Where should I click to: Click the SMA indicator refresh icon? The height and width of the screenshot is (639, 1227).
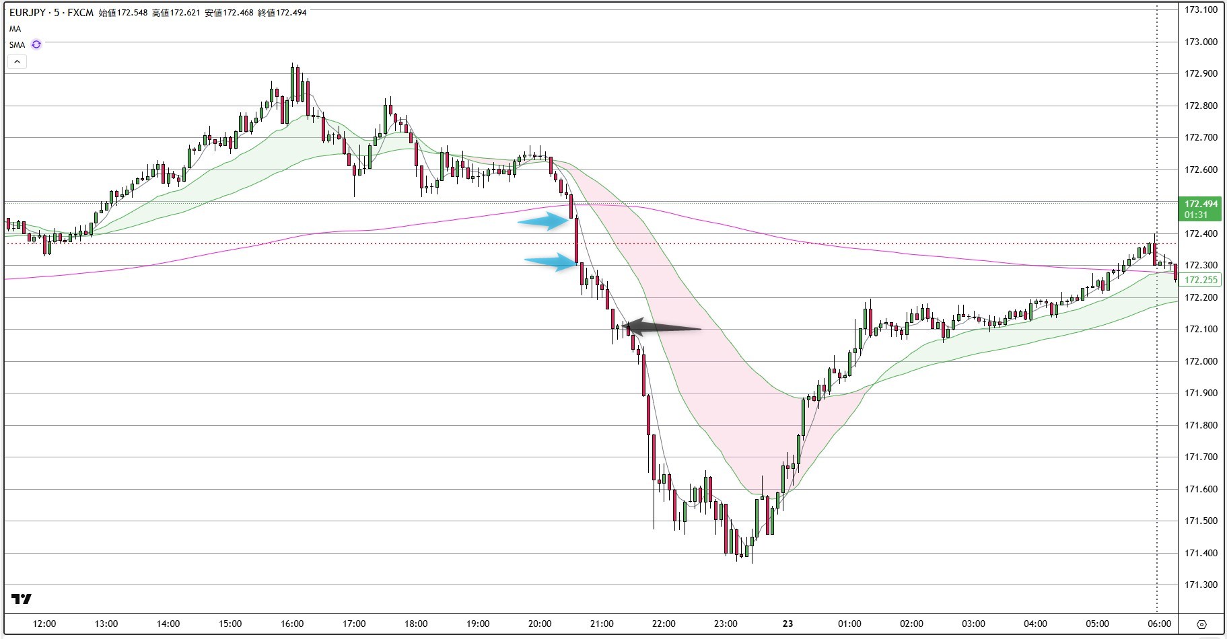click(36, 44)
